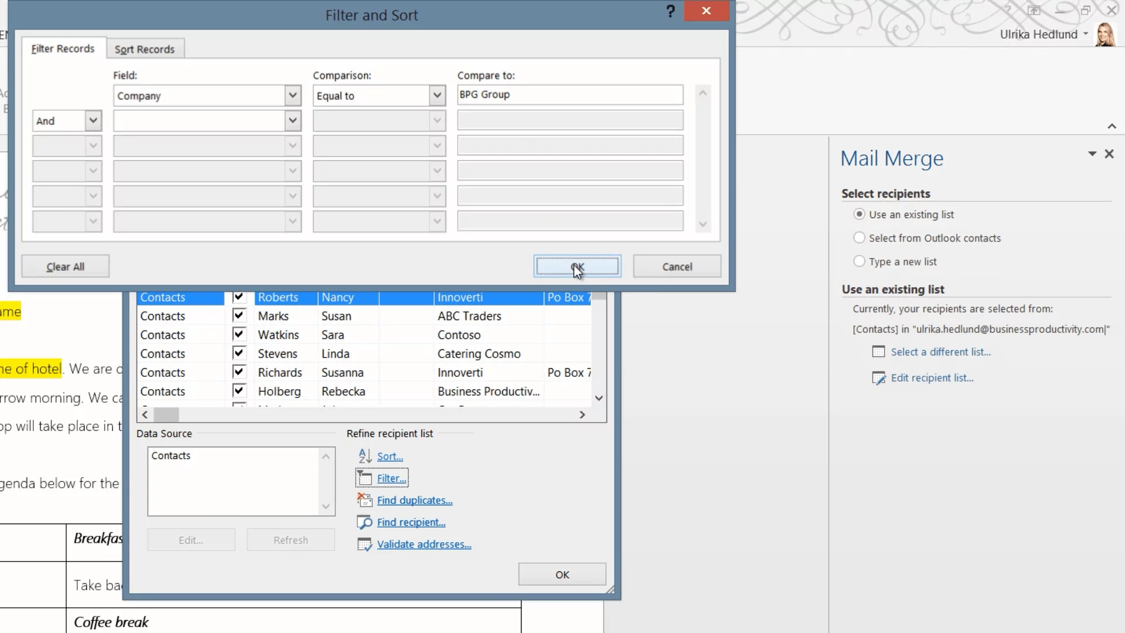Click the Validate addresses icon

point(364,544)
